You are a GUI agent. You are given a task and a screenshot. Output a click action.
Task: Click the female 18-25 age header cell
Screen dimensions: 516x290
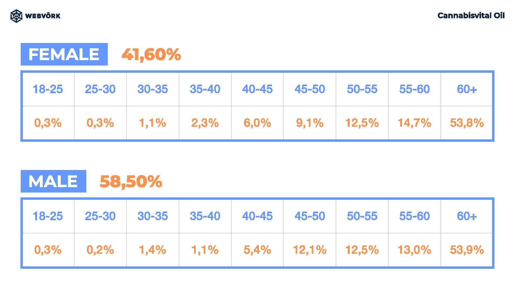(48, 89)
